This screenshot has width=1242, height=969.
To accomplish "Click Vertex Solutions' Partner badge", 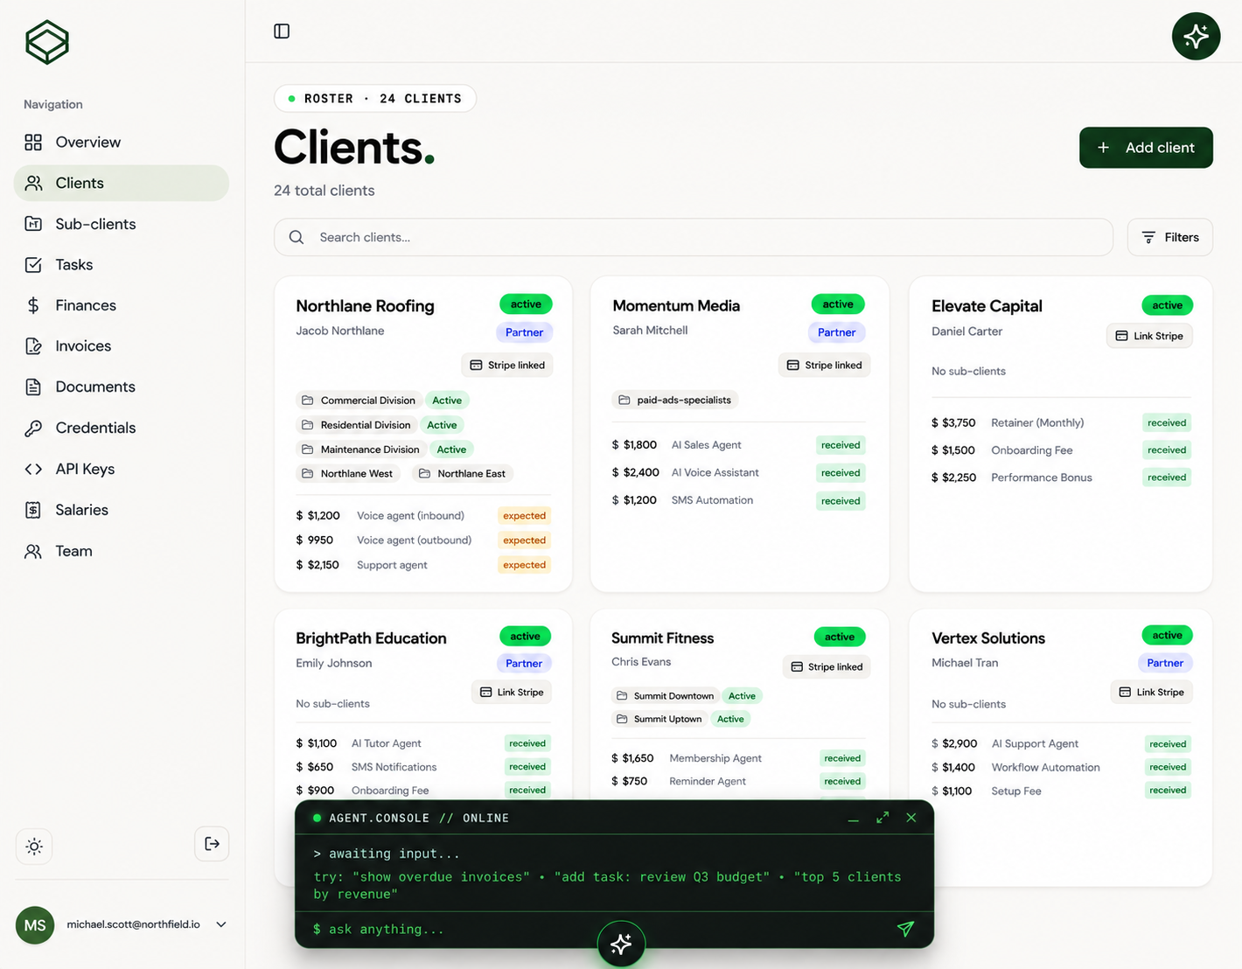I will (x=1165, y=663).
